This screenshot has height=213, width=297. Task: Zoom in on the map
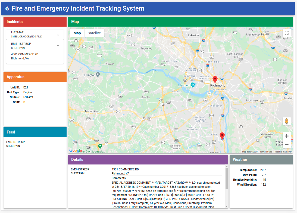click(x=287, y=136)
